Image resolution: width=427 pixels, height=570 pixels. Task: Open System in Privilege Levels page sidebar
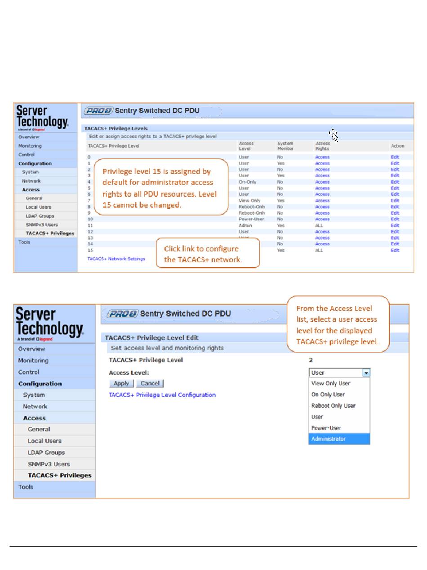coord(31,172)
